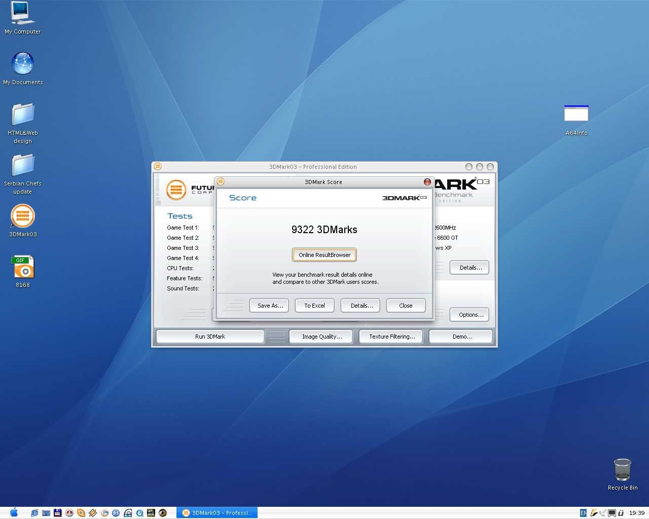649x519 pixels.
Task: Open the Serbian Chefs update folder
Action: [23, 174]
